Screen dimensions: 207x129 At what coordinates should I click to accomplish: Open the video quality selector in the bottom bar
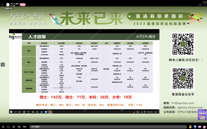(25, 127)
